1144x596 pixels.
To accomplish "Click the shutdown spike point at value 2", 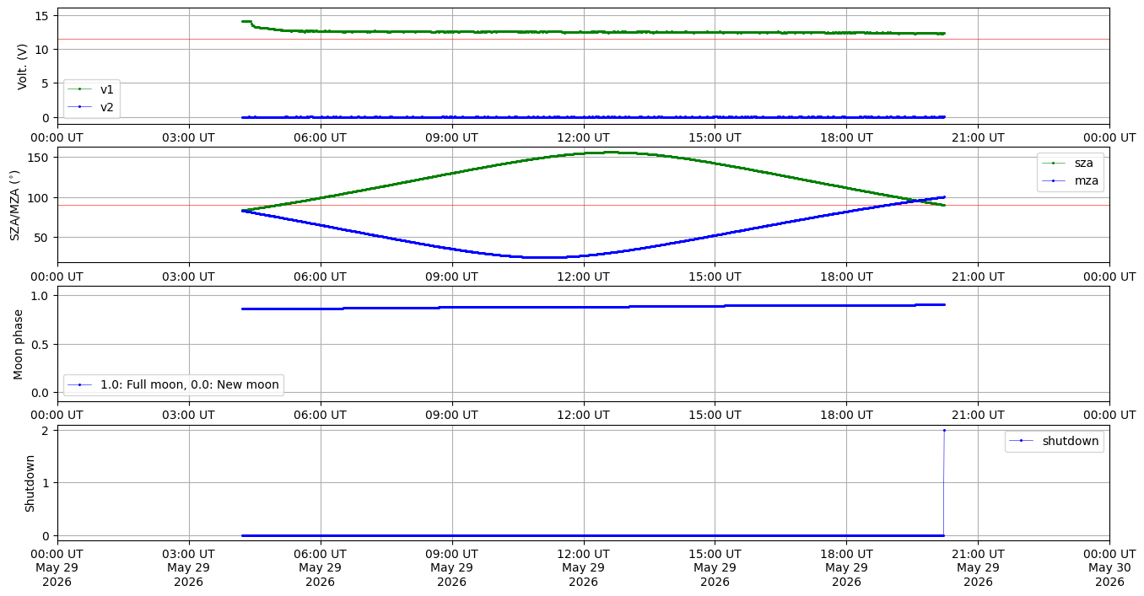I will pos(944,430).
